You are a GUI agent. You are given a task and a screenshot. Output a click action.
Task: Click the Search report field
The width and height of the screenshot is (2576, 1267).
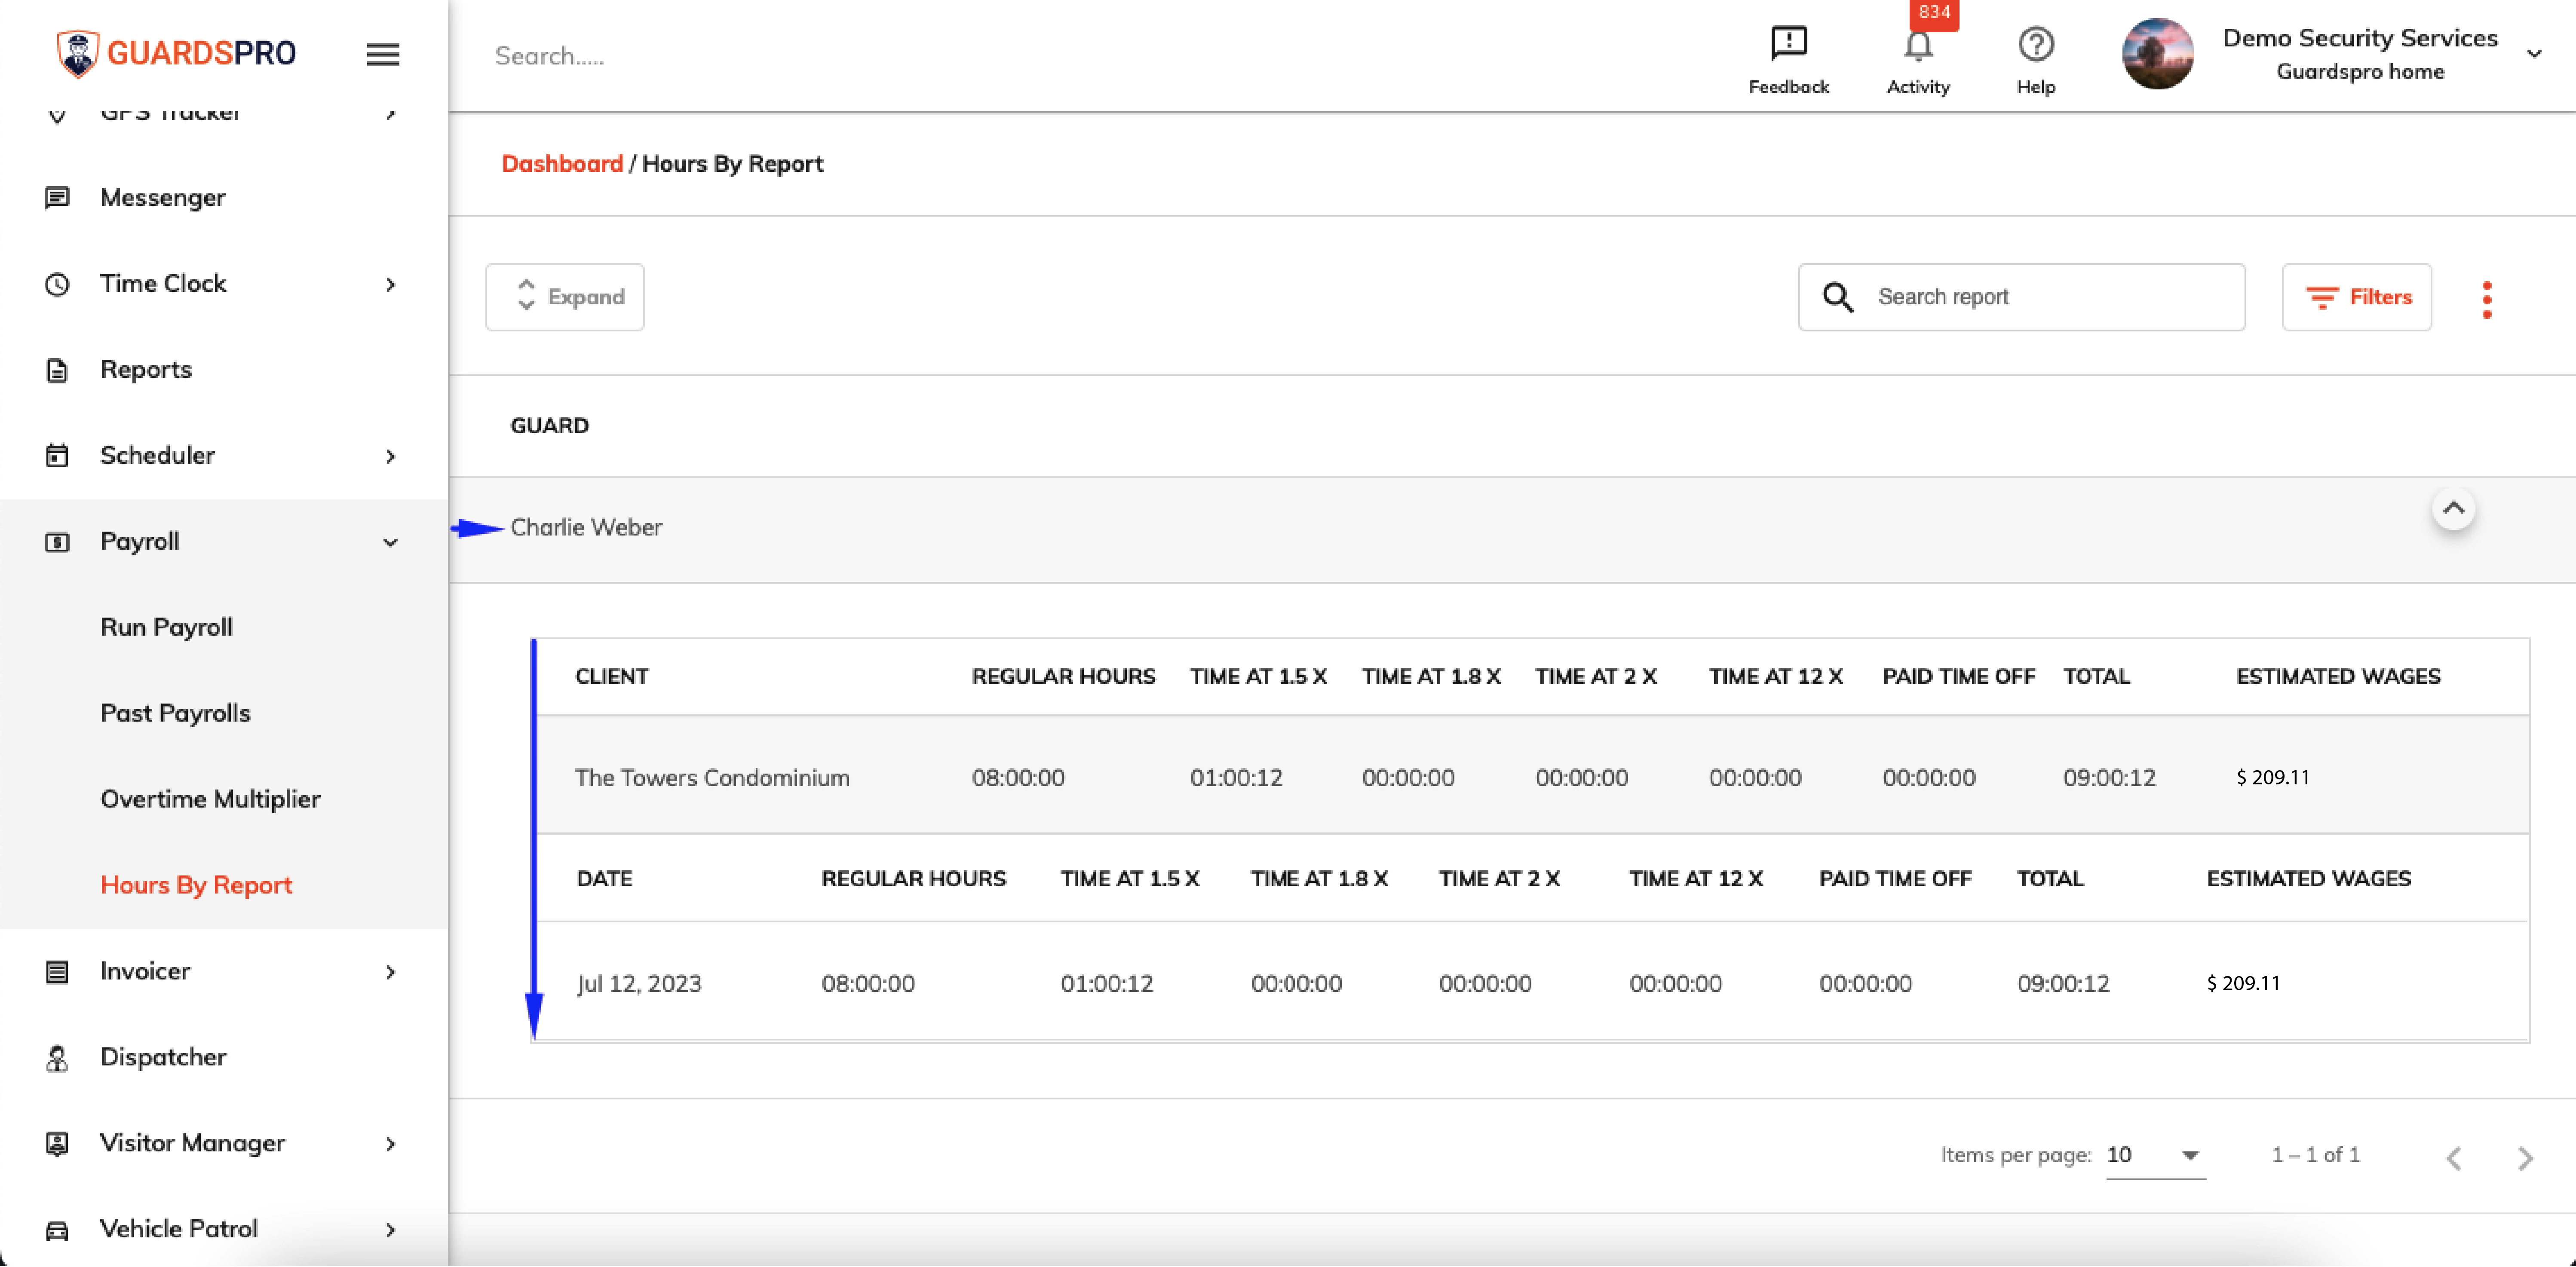coord(2021,297)
